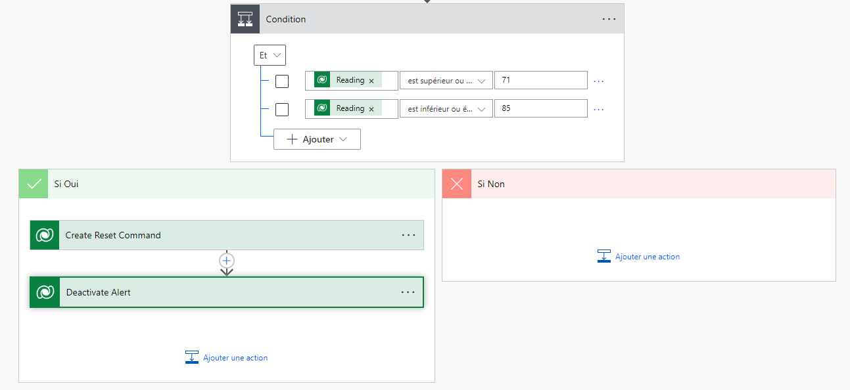Click the Ajouter condition row button

[x=317, y=139]
